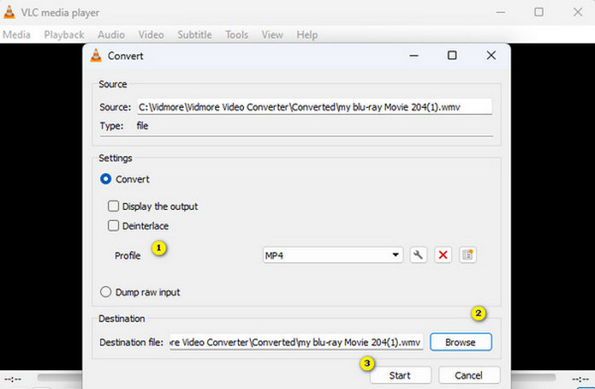The height and width of the screenshot is (389, 595).
Task: Delete selected profile with red X
Action: pos(442,255)
